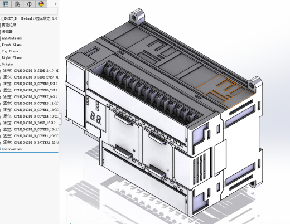Image resolution: width=290 pixels, height=224 pixels.
Task: Select the 传感器 tree item
Action: 7,32
